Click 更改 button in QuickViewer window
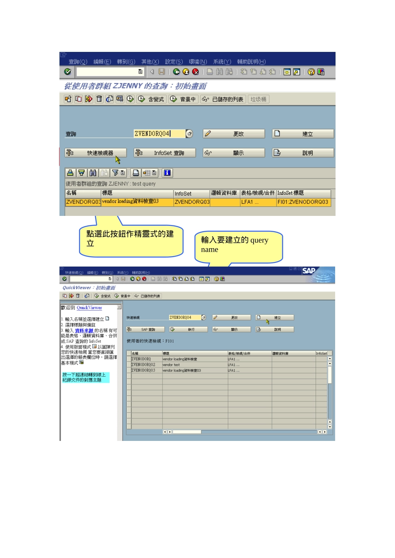The height and width of the screenshot is (558, 395). coord(232,318)
